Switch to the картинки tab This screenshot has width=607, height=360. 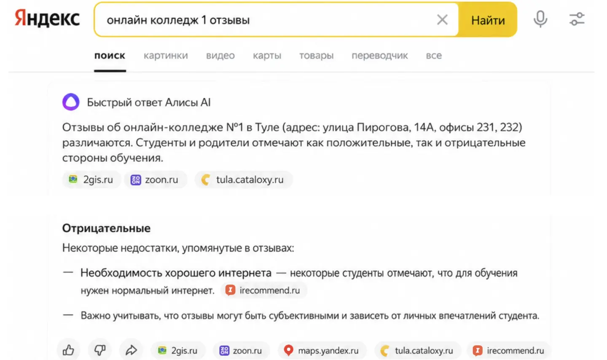tap(166, 56)
